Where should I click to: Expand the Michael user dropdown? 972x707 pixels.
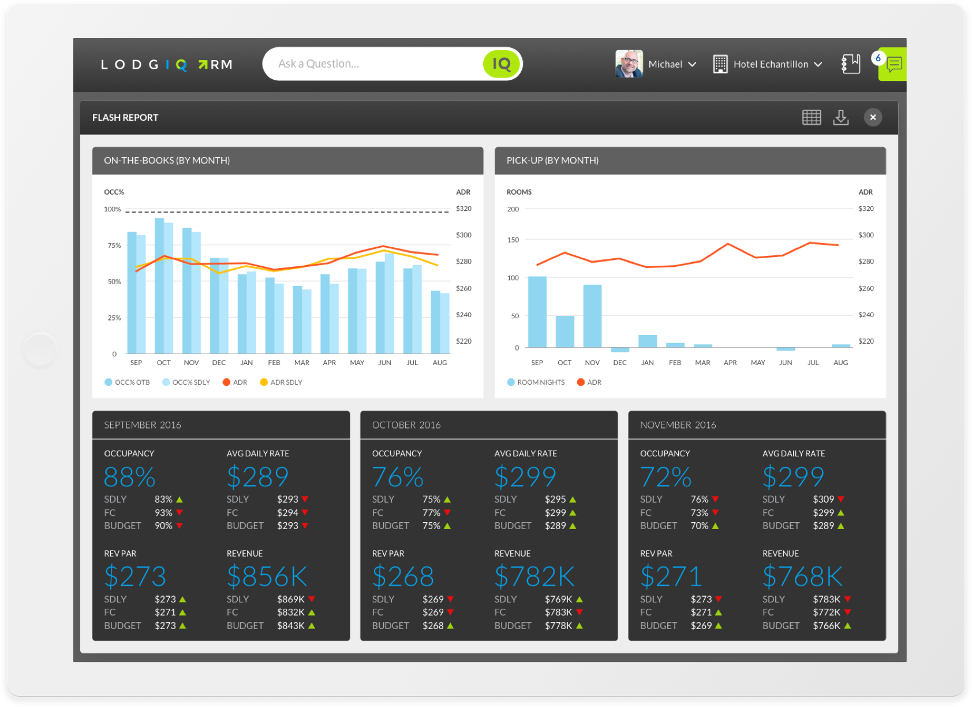691,64
